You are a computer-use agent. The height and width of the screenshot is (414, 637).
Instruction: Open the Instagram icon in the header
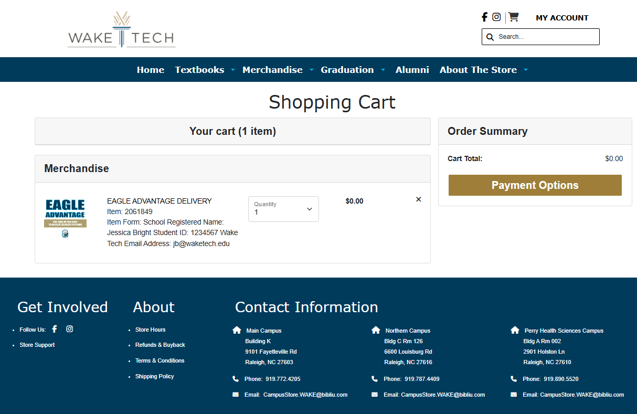coord(496,17)
